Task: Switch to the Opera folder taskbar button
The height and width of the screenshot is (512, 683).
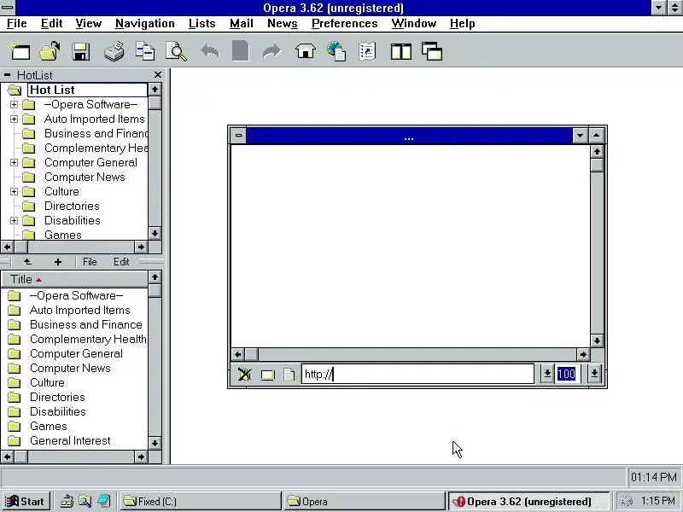Action: point(365,501)
